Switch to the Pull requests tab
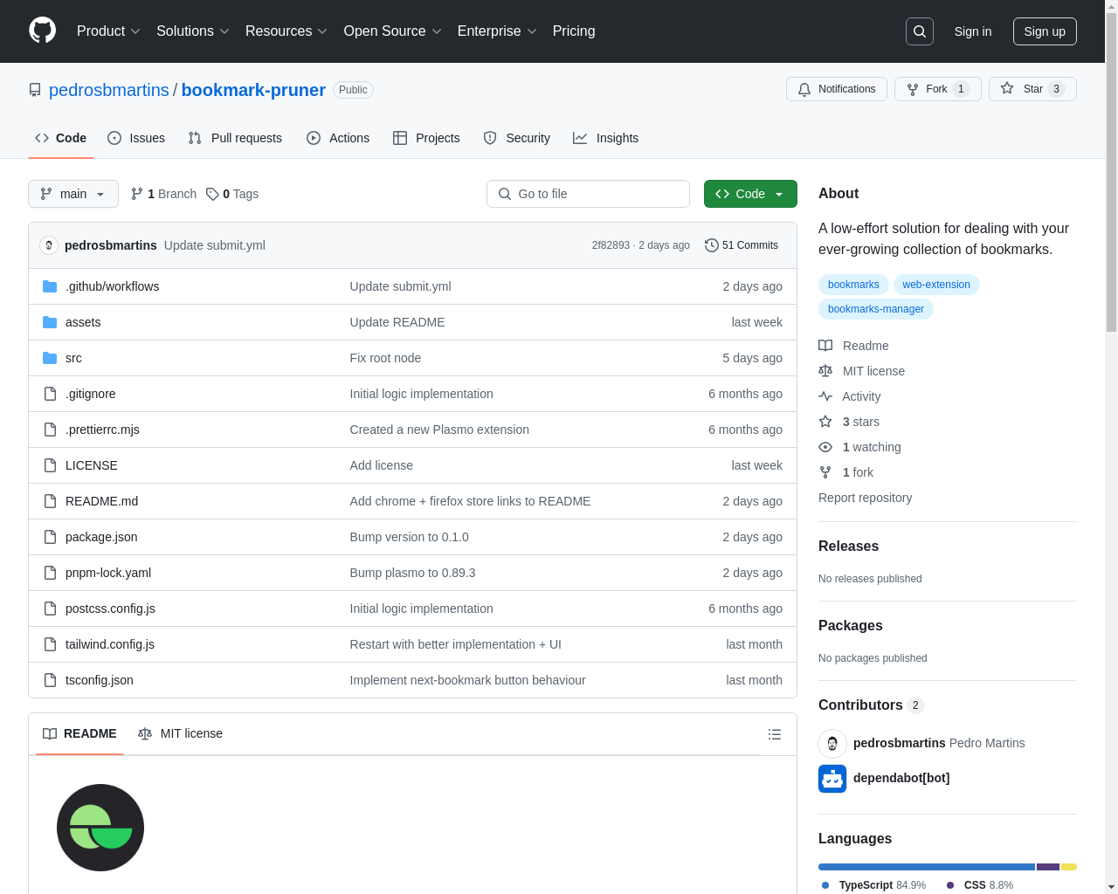This screenshot has height=894, width=1118. 235,138
